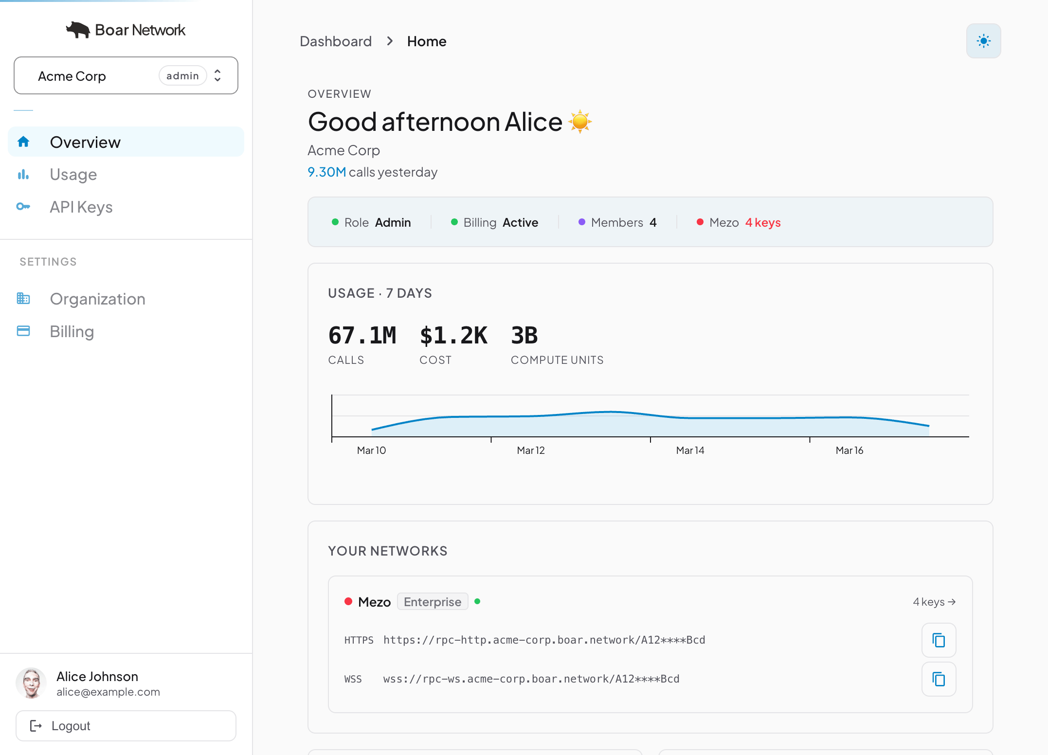The height and width of the screenshot is (755, 1048).
Task: Go to API Keys in sidebar
Action: tap(81, 207)
